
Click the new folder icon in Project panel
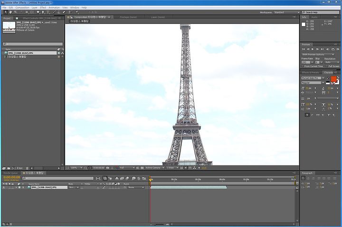click(x=9, y=168)
